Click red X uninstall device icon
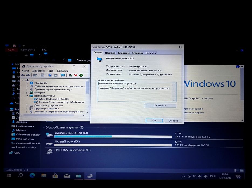 76,75
